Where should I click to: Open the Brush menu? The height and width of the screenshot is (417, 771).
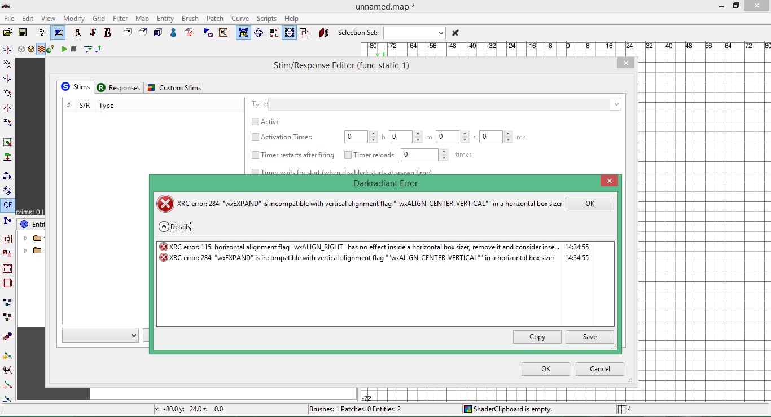pos(190,19)
